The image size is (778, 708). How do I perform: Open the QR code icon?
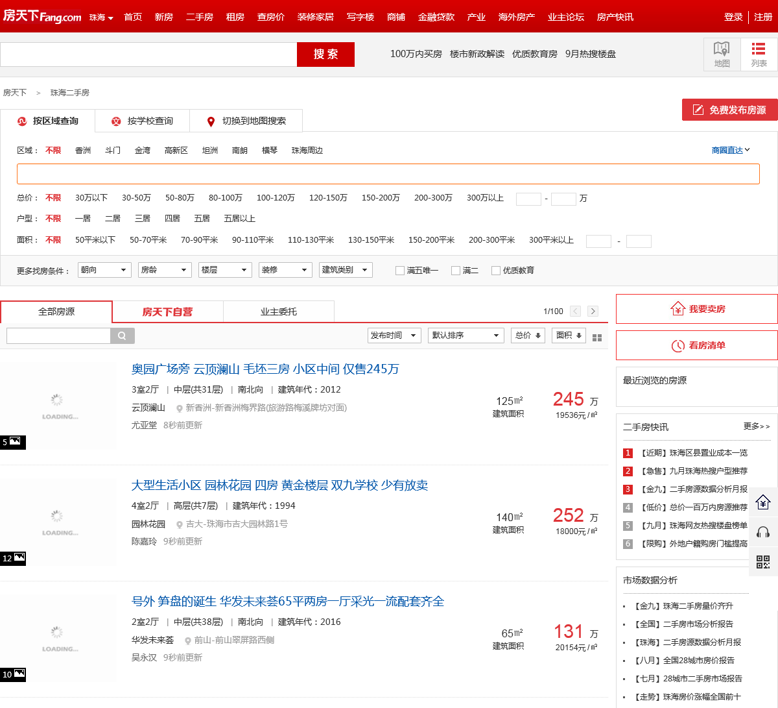(763, 562)
